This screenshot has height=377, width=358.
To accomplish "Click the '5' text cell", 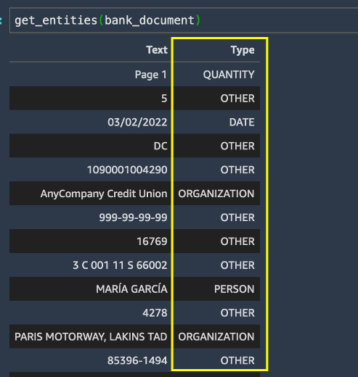I will click(164, 99).
